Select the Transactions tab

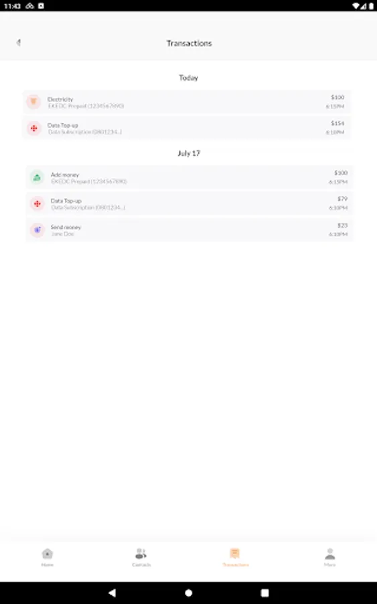coord(236,558)
